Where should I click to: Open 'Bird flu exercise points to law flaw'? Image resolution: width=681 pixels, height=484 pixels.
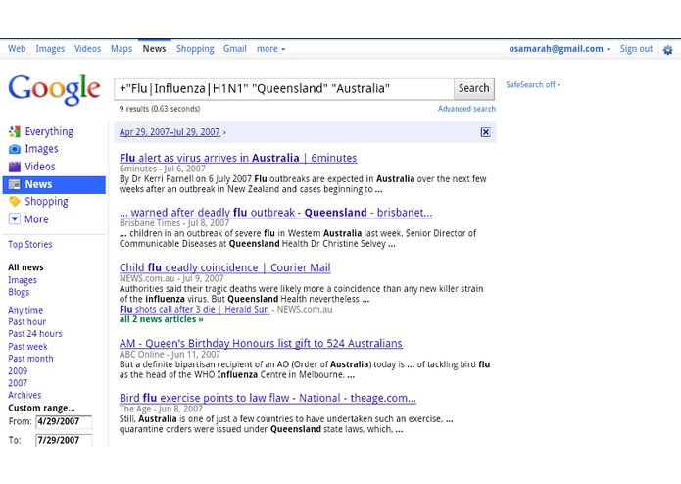(x=268, y=398)
